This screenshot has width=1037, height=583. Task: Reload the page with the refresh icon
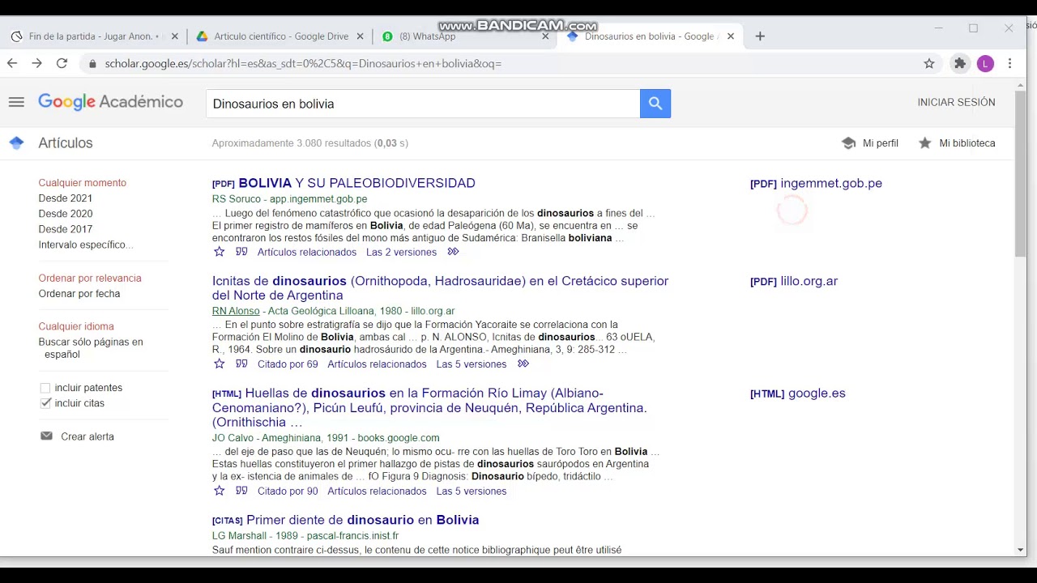[x=62, y=63]
